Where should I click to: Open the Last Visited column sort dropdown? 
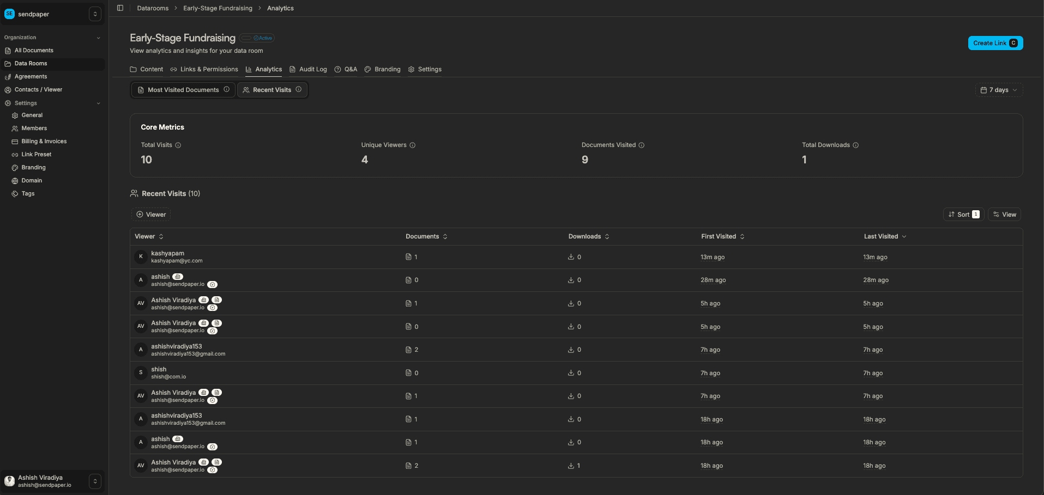[x=884, y=236]
